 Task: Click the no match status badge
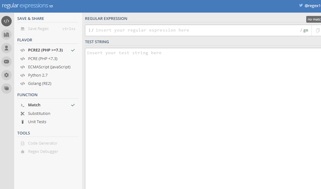(313, 19)
